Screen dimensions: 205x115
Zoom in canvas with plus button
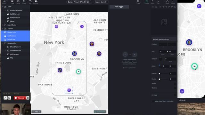coord(40,112)
